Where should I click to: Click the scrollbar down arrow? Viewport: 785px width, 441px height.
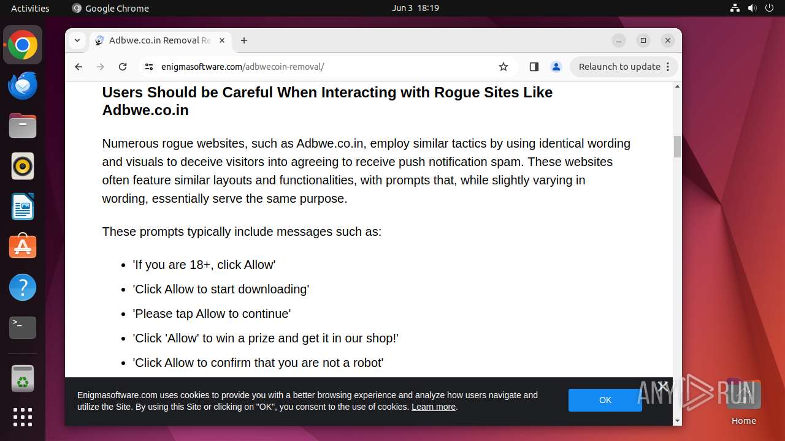click(x=677, y=421)
